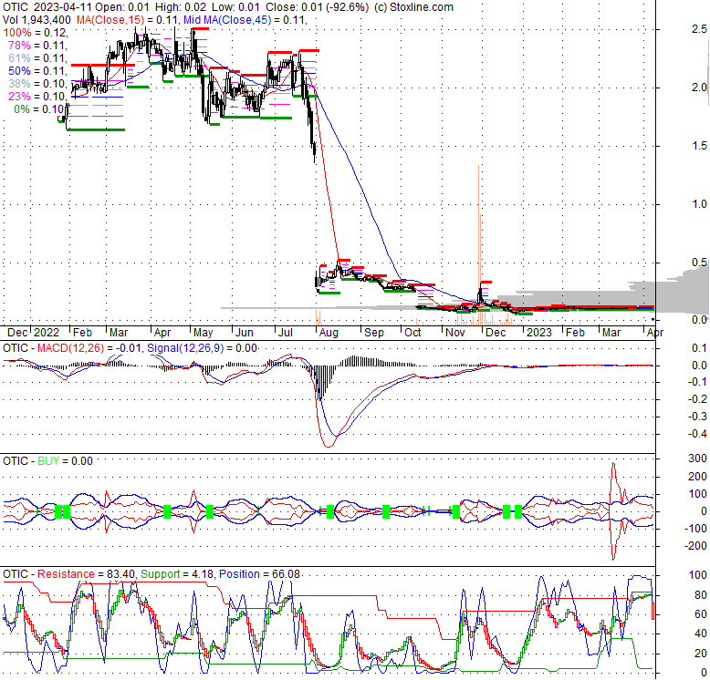This screenshot has height=680, width=710.
Task: Click the OTIC ticker symbol in header
Action: (17, 7)
